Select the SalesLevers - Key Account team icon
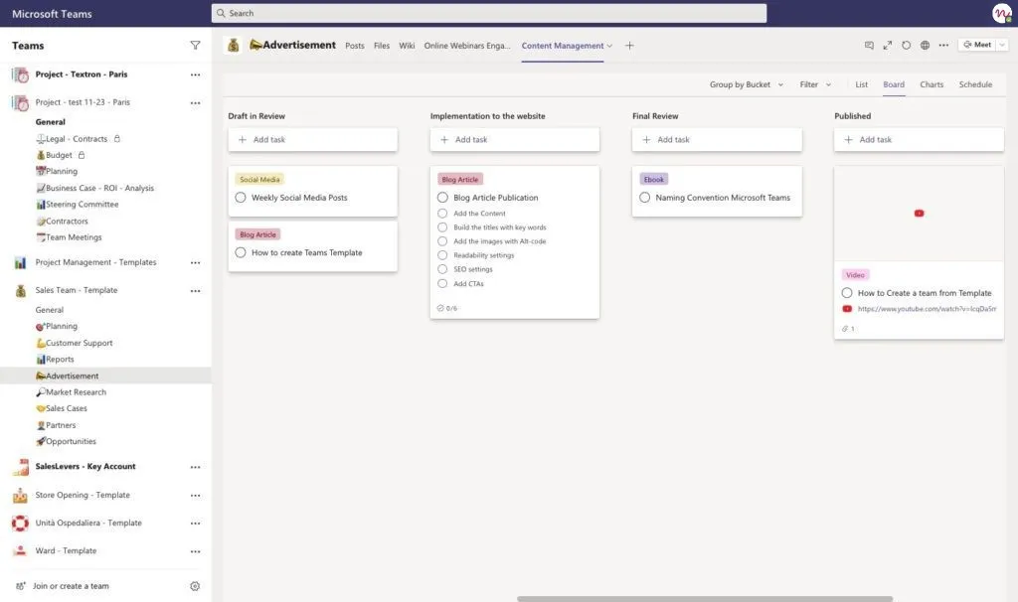 tap(20, 467)
